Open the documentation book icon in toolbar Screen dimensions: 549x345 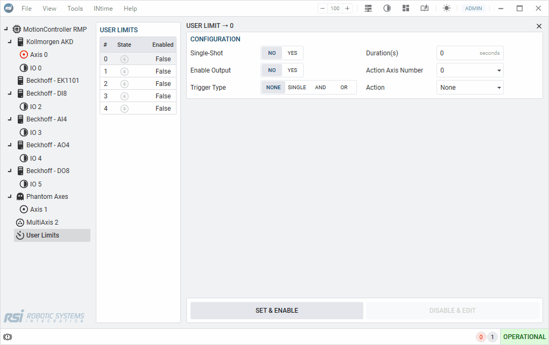click(x=424, y=9)
